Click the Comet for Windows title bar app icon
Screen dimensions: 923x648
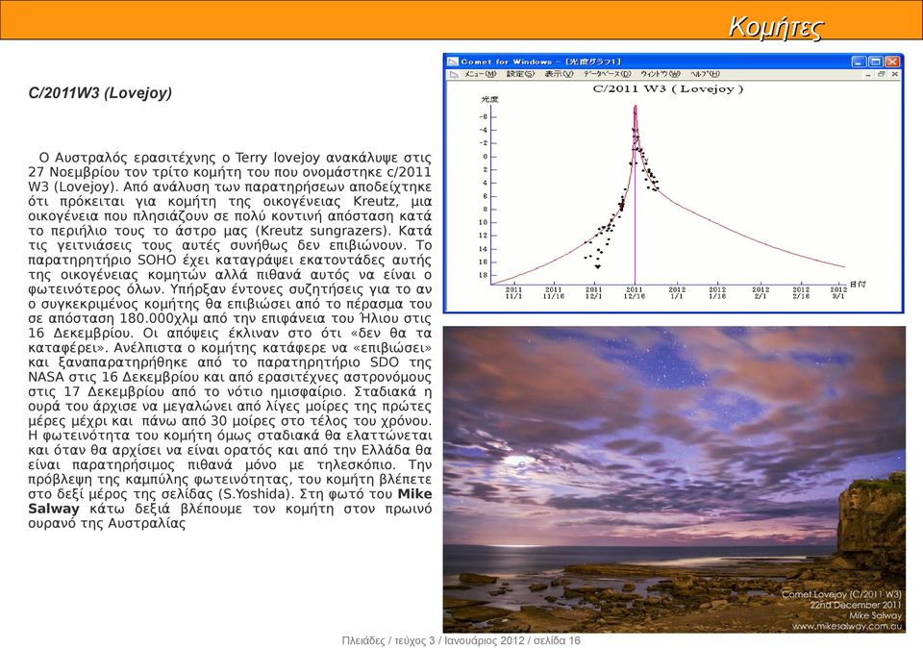452,62
